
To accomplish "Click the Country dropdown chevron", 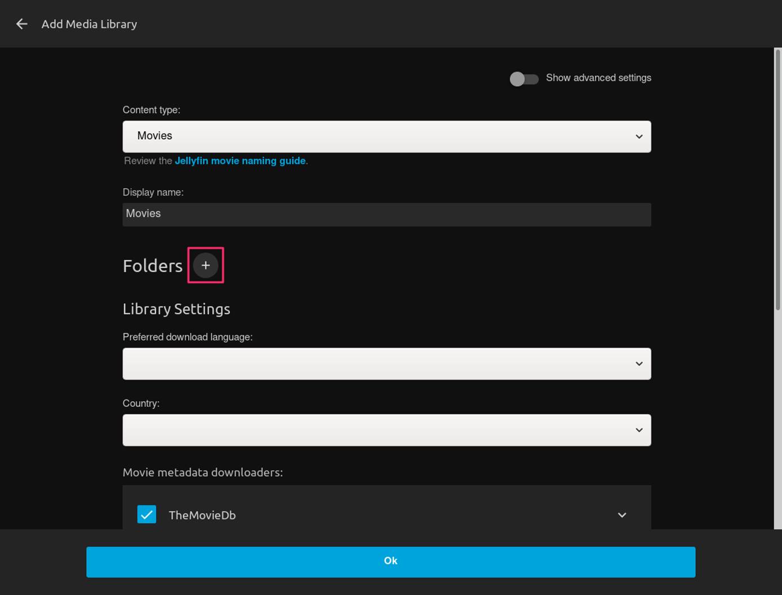I will (x=639, y=429).
